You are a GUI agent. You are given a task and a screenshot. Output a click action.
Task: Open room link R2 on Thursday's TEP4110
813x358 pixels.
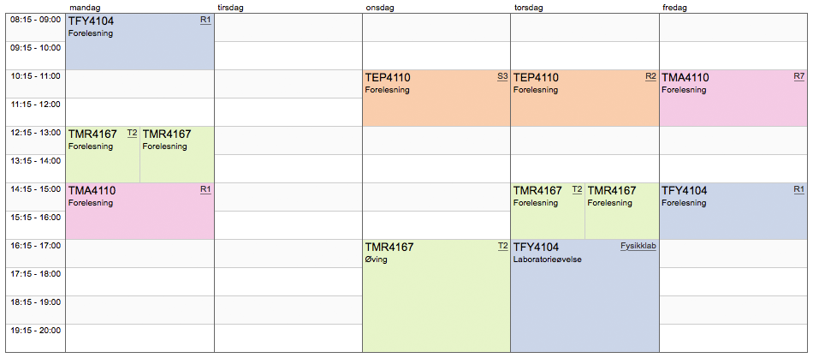coord(650,76)
